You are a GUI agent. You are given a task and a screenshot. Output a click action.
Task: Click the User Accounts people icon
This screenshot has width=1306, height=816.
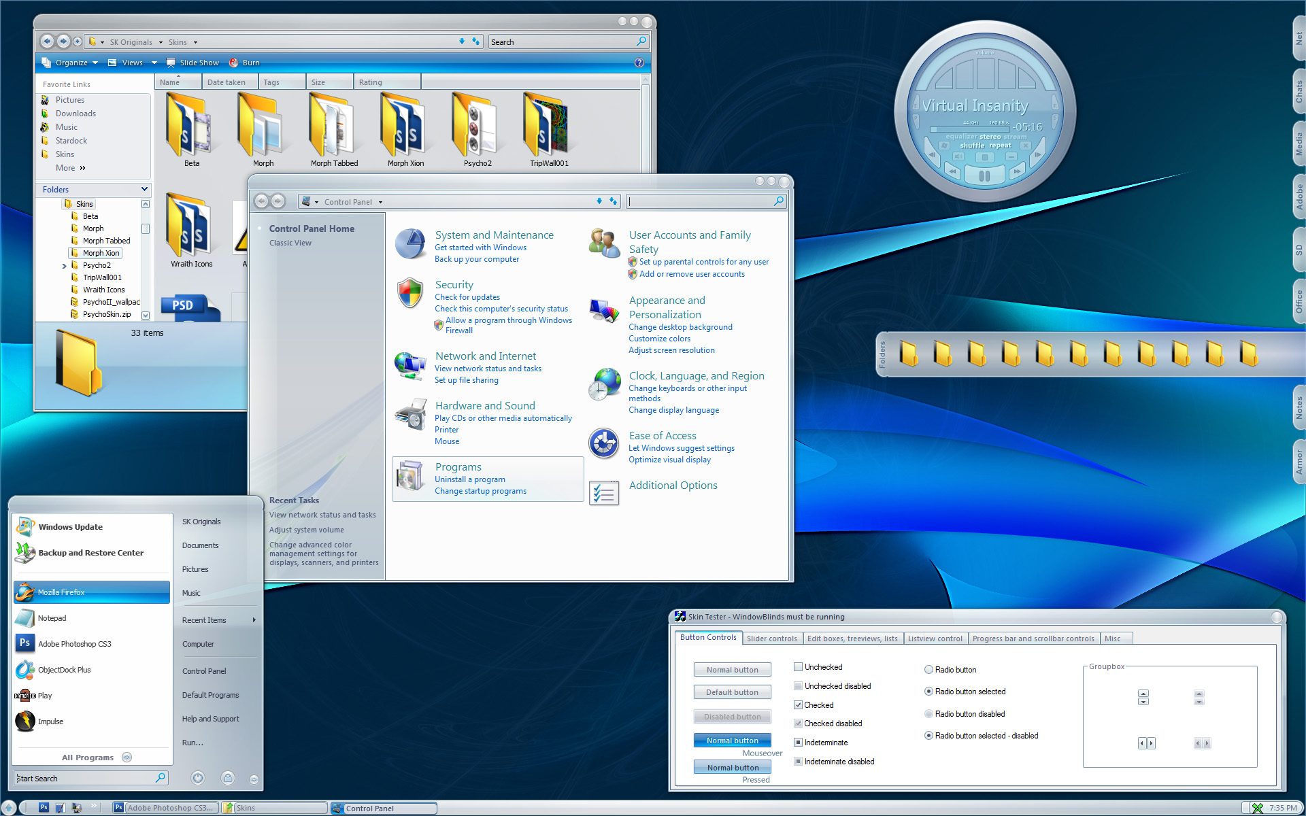(604, 243)
